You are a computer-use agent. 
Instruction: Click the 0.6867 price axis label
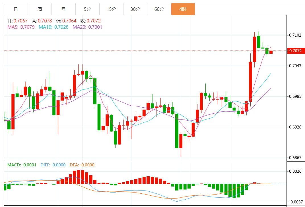tap(295, 158)
